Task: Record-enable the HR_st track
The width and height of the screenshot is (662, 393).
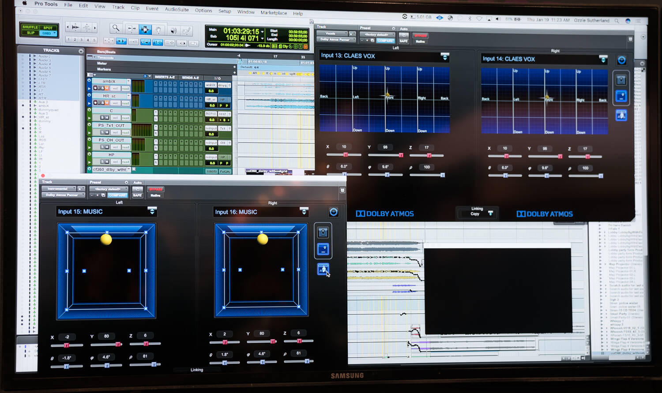Action: (95, 103)
